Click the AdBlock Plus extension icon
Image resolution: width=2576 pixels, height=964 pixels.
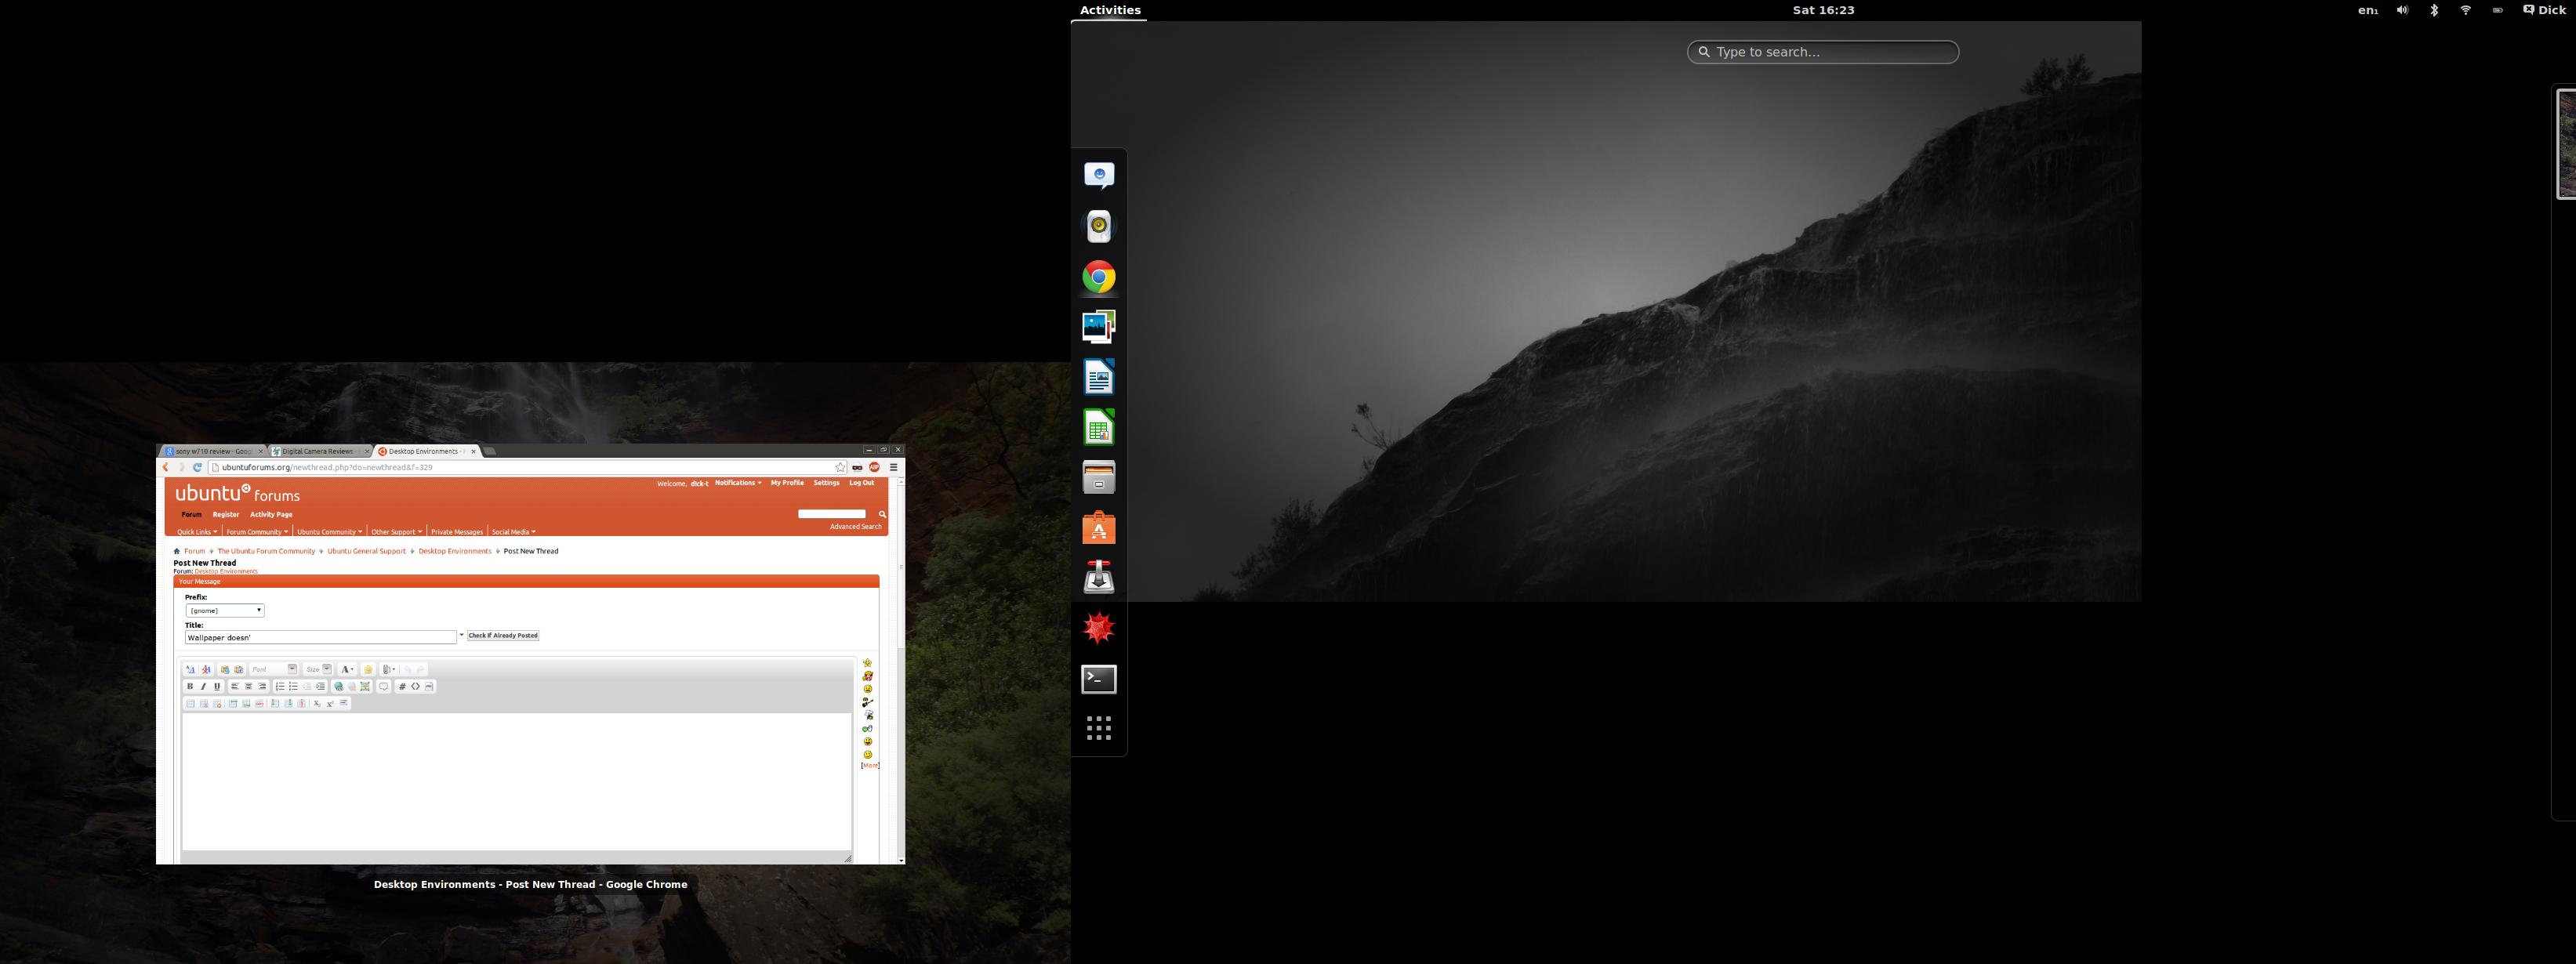tap(874, 467)
